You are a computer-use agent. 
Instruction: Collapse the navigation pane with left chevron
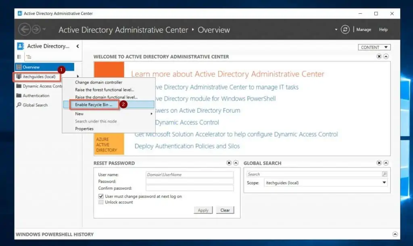click(77, 46)
